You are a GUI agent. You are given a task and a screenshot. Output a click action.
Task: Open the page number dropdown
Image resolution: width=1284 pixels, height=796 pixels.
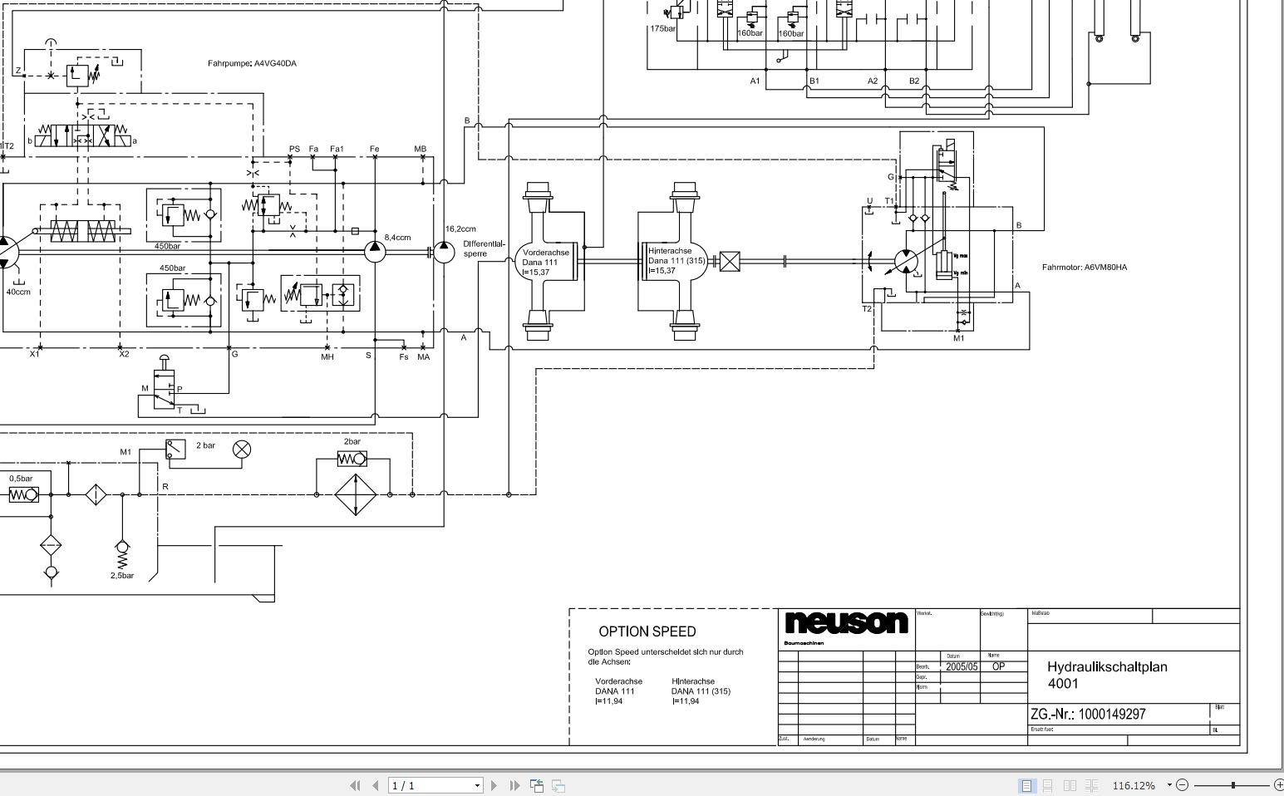(x=477, y=785)
